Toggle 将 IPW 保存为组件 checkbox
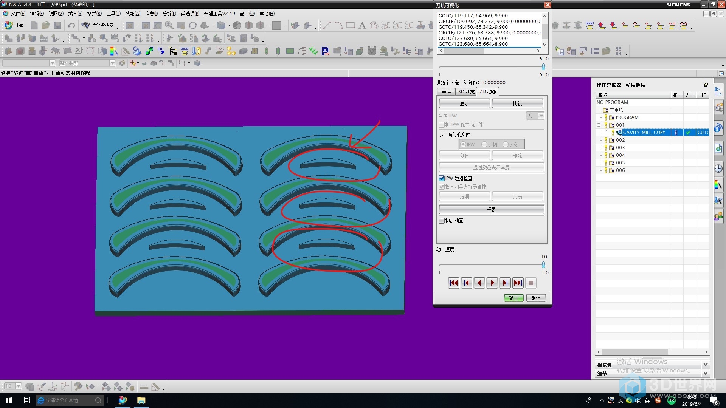726x408 pixels. [441, 125]
